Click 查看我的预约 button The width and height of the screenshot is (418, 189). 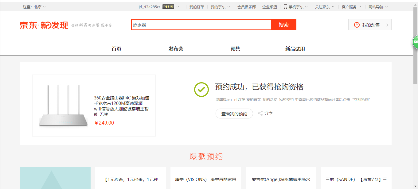(x=234, y=114)
